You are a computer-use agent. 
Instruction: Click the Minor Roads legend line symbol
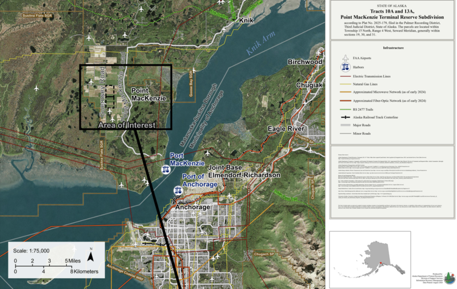coord(346,134)
